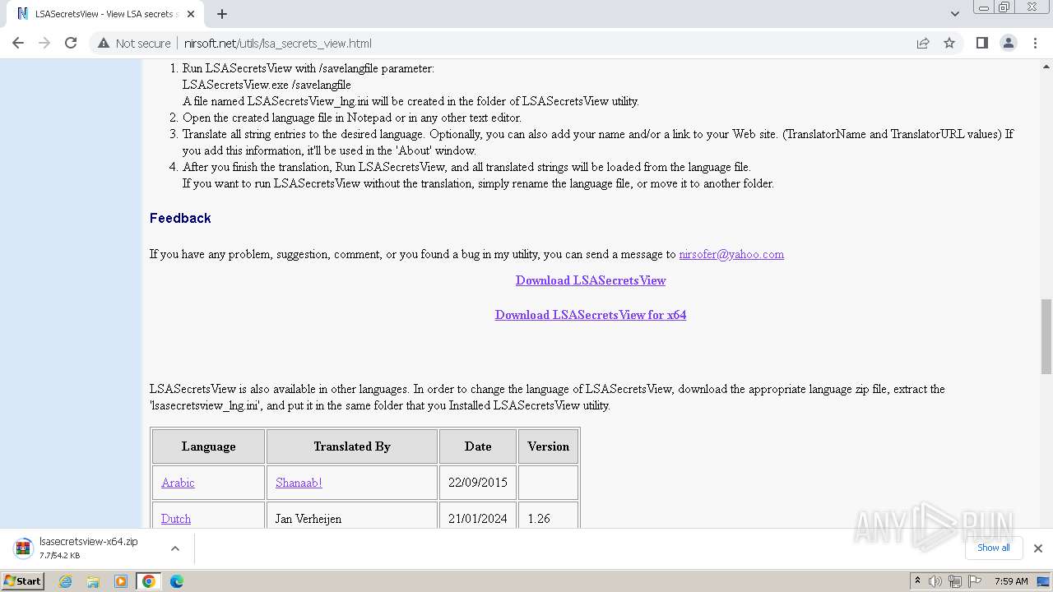Screen dimensions: 1053x592
Task: Toggle the browser side panel
Action: tap(981, 44)
